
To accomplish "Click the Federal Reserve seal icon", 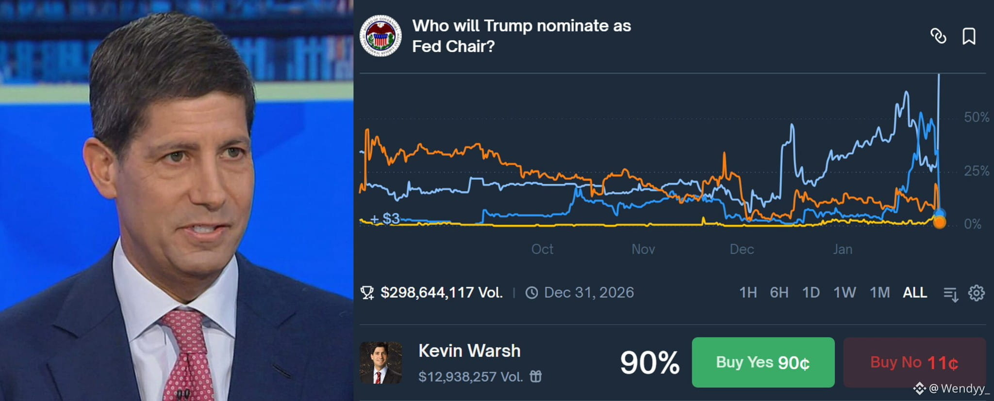I will tap(381, 36).
